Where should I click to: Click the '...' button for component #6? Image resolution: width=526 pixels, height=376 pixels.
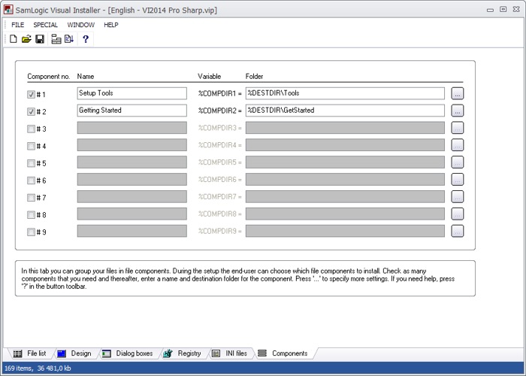(x=457, y=179)
